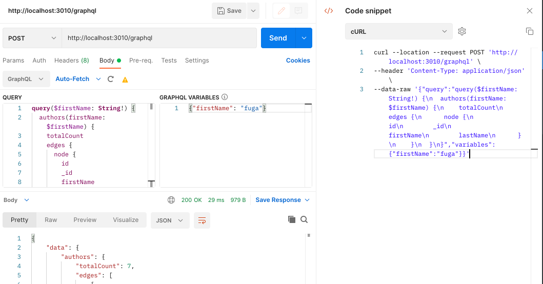
Task: Open the Cookies link
Action: pyautogui.click(x=298, y=60)
